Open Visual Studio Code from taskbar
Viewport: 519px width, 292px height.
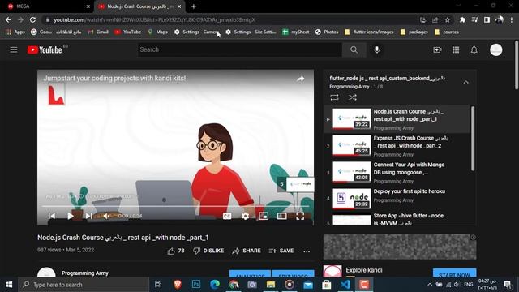tap(345, 285)
